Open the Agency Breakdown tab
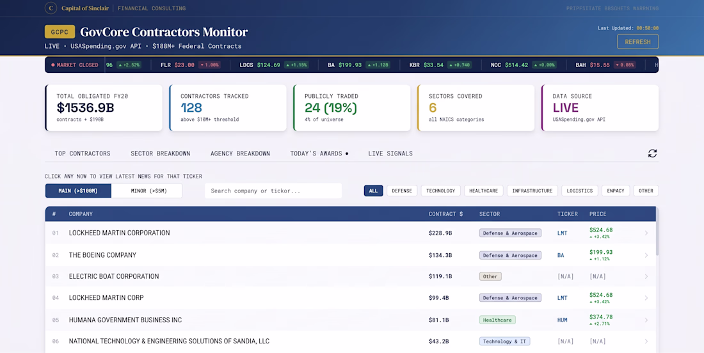This screenshot has width=704, height=353. click(x=240, y=153)
